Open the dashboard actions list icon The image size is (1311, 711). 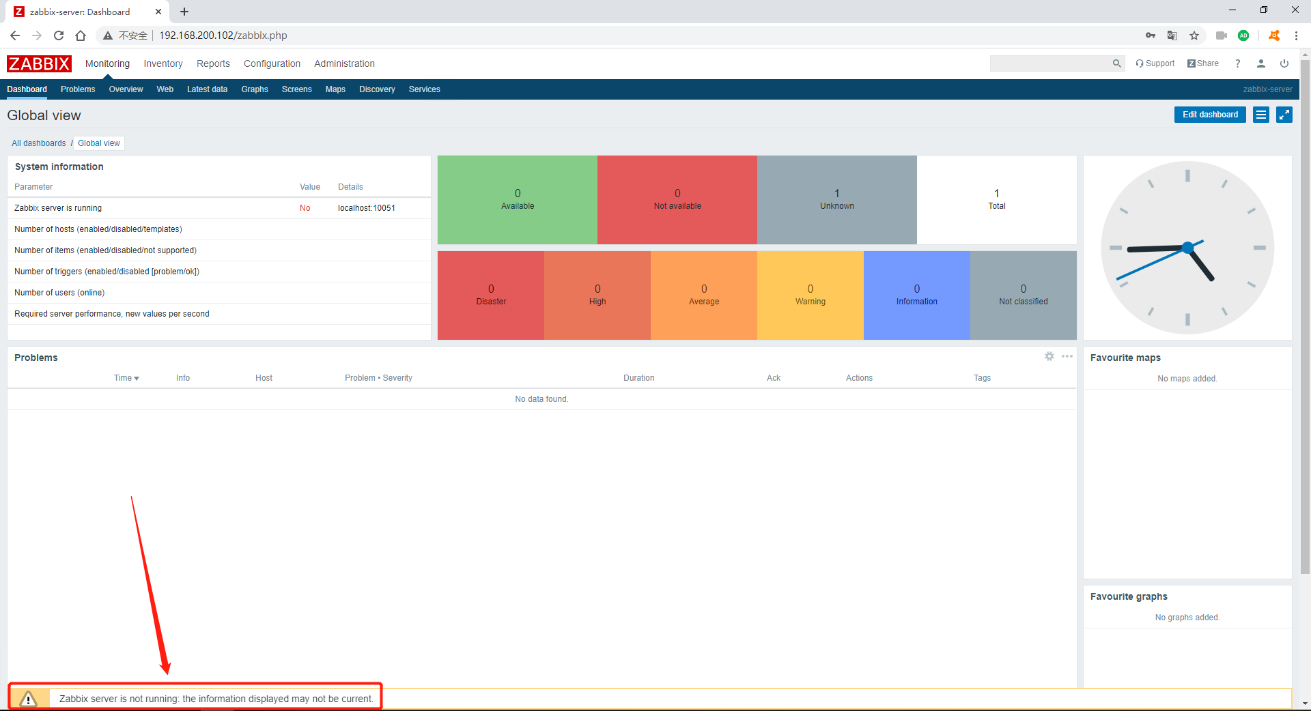pos(1261,115)
